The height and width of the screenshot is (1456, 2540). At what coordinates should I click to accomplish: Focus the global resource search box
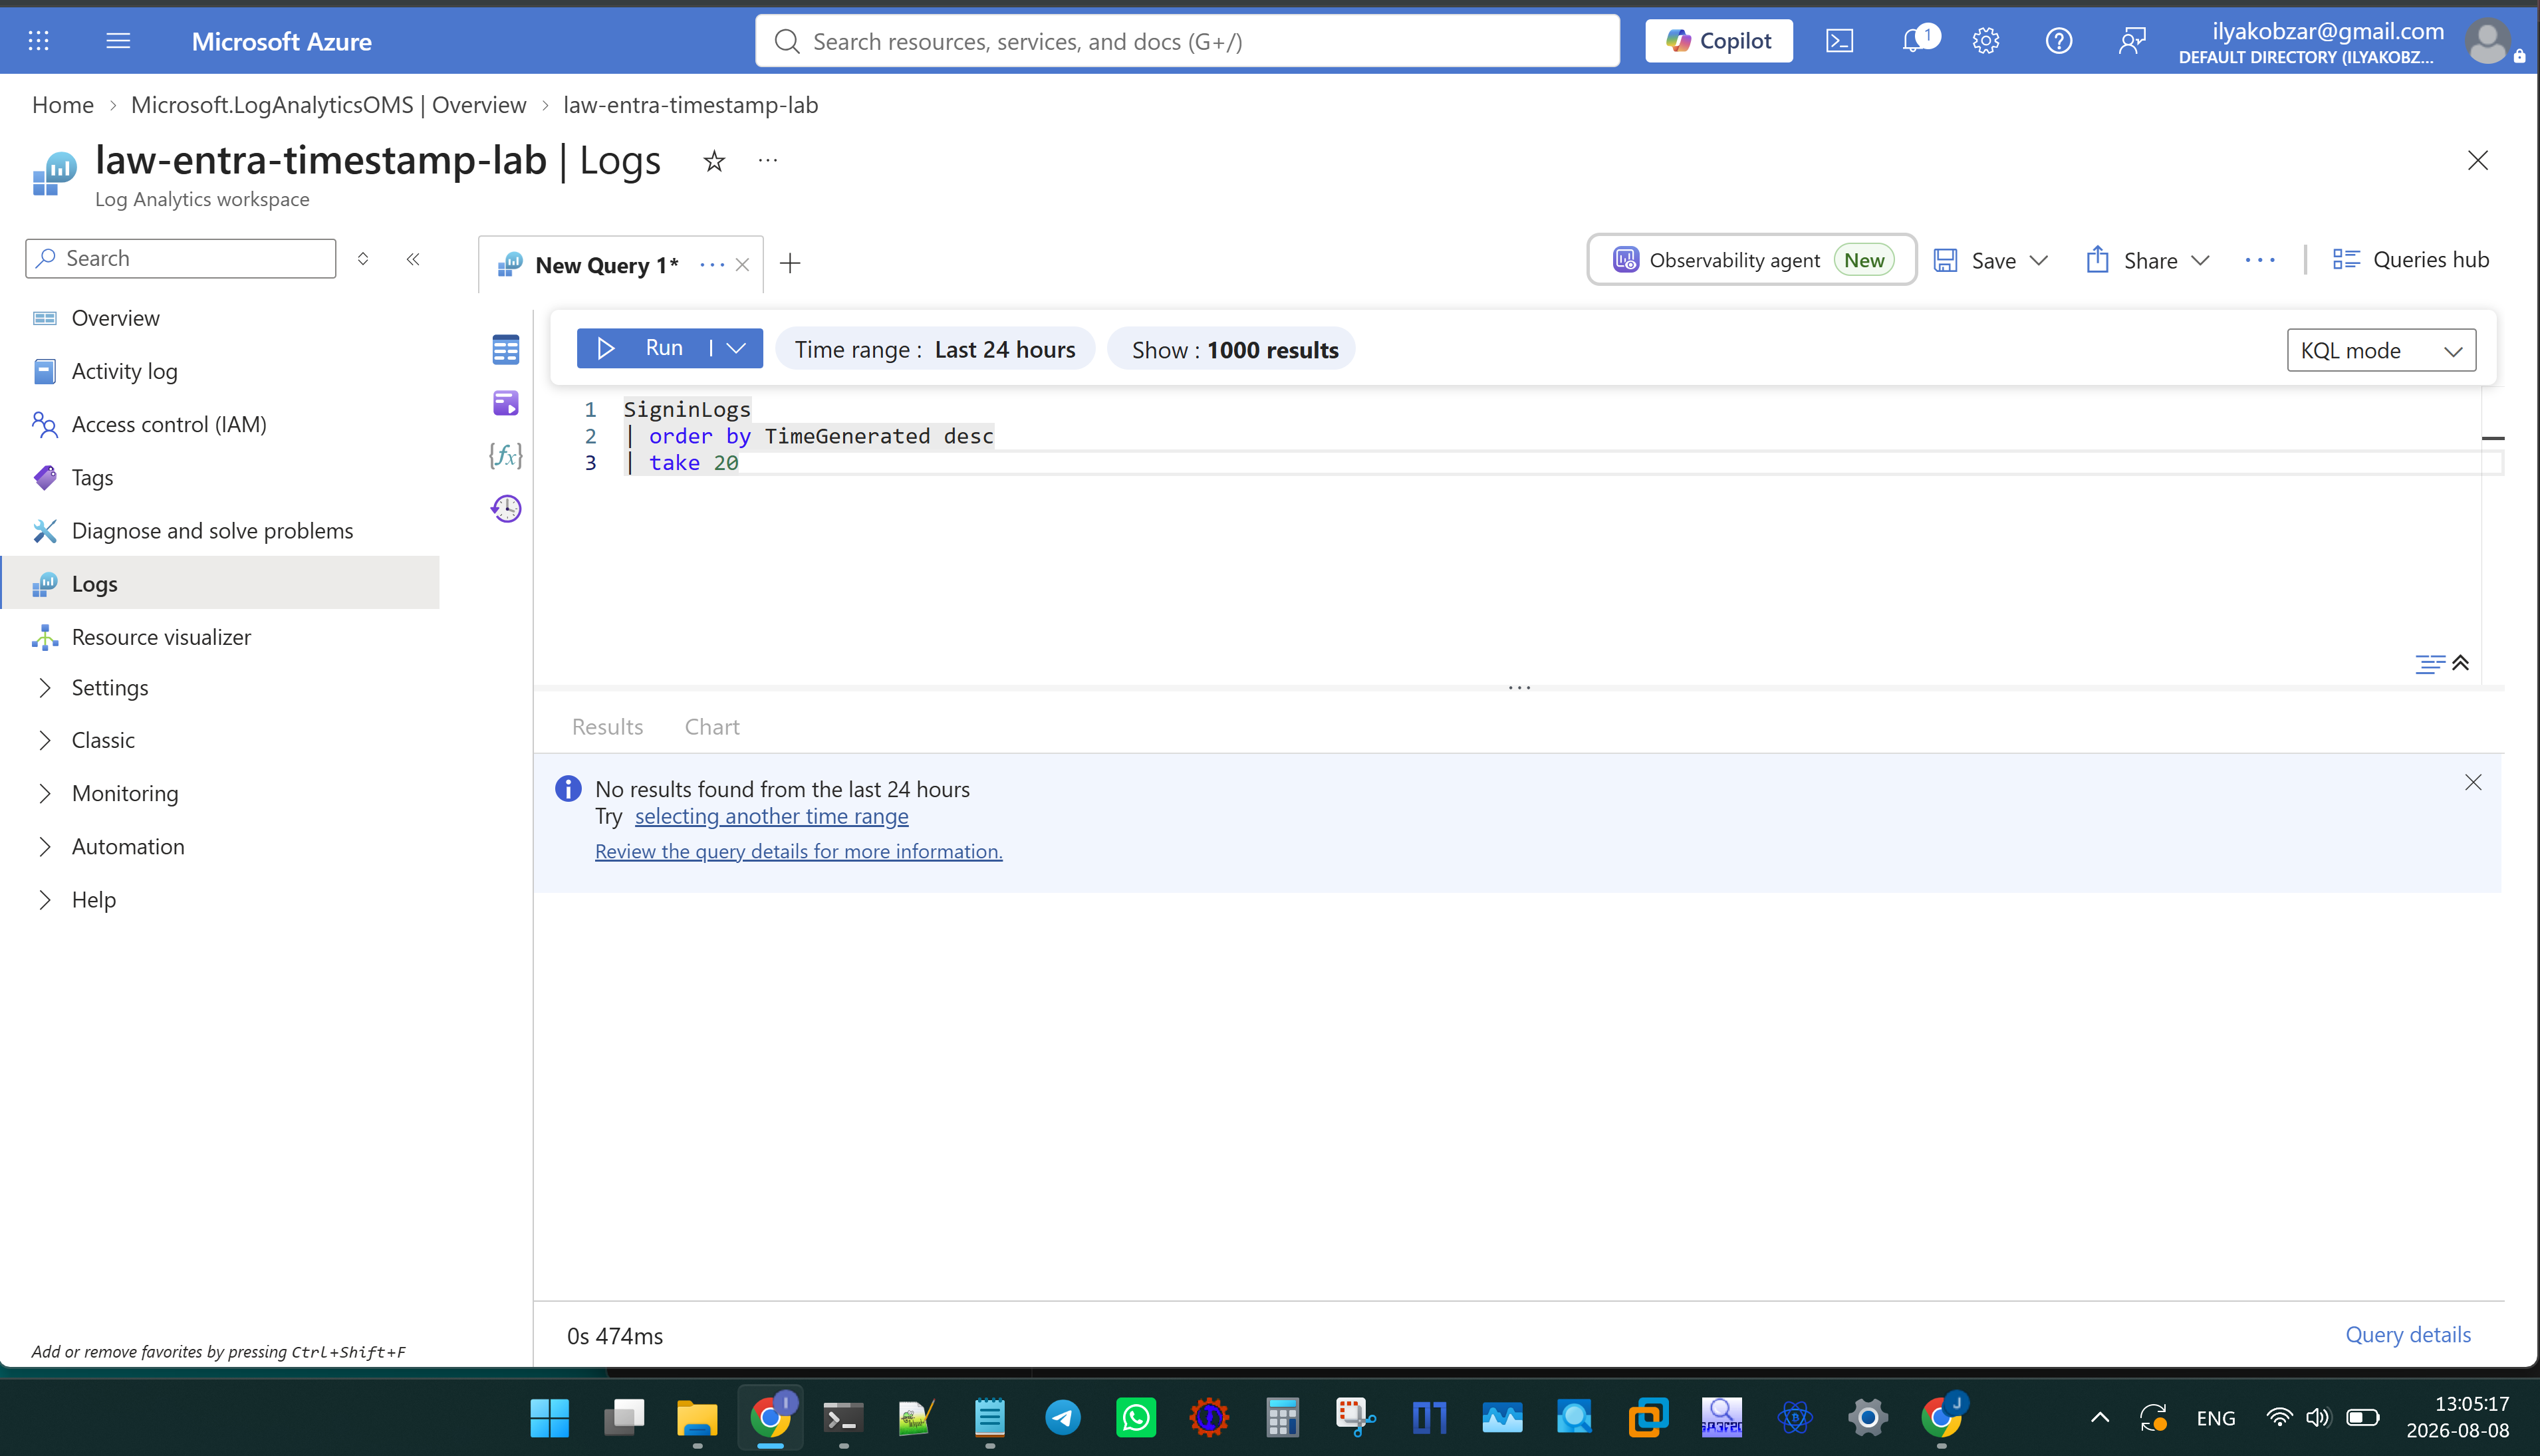point(1187,41)
